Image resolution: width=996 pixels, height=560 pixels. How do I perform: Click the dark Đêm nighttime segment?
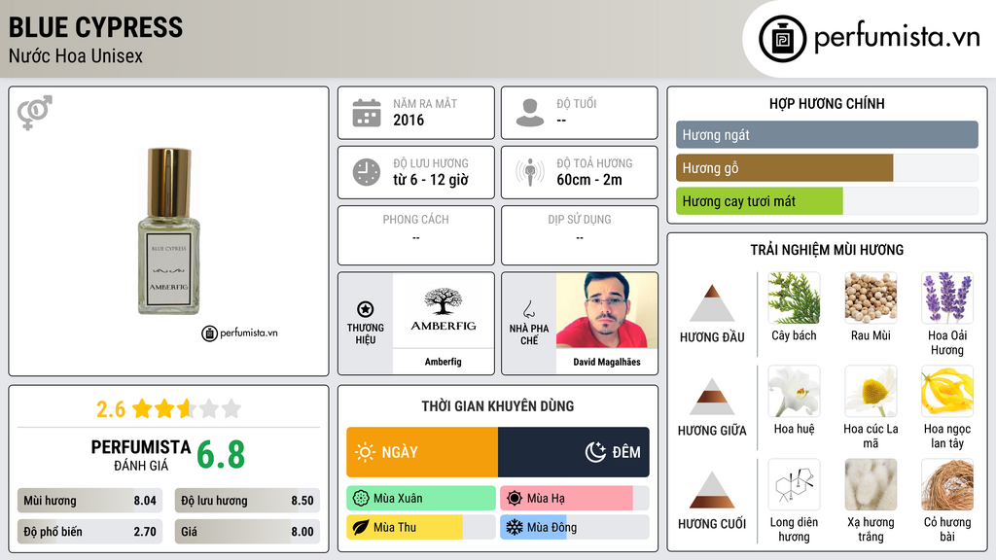click(574, 452)
